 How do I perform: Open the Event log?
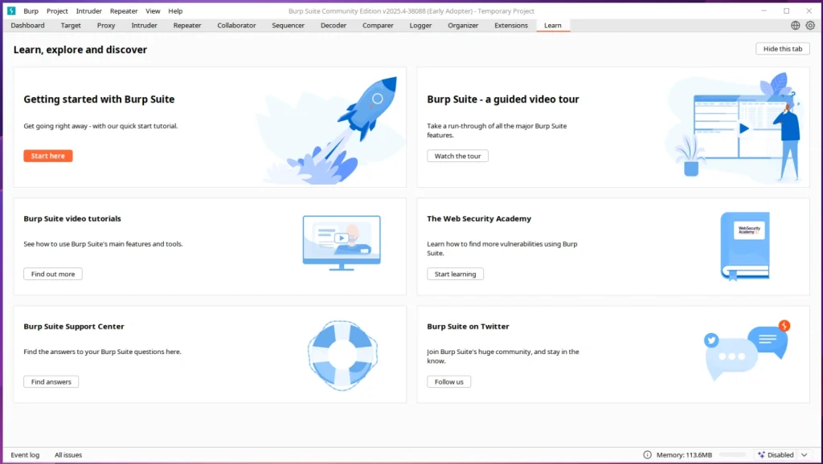[25, 454]
